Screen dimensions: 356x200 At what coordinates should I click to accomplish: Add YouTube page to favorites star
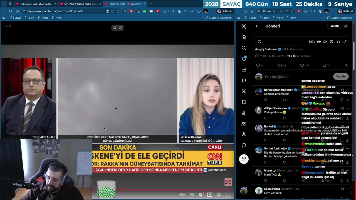pos(118,11)
